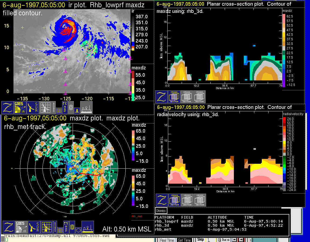Image resolution: width=310 pixels, height=242 pixels.
Task: Toggle second cross section icon in top-right window
Action: (x=187, y=97)
